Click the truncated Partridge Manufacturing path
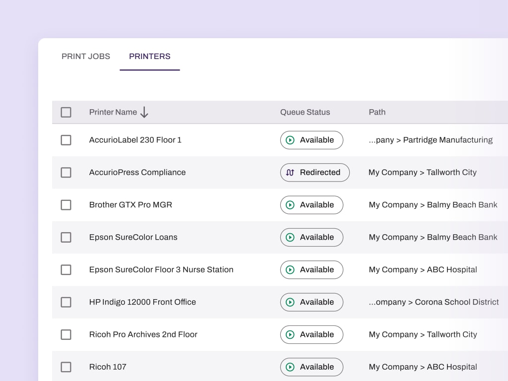508x381 pixels. click(431, 140)
